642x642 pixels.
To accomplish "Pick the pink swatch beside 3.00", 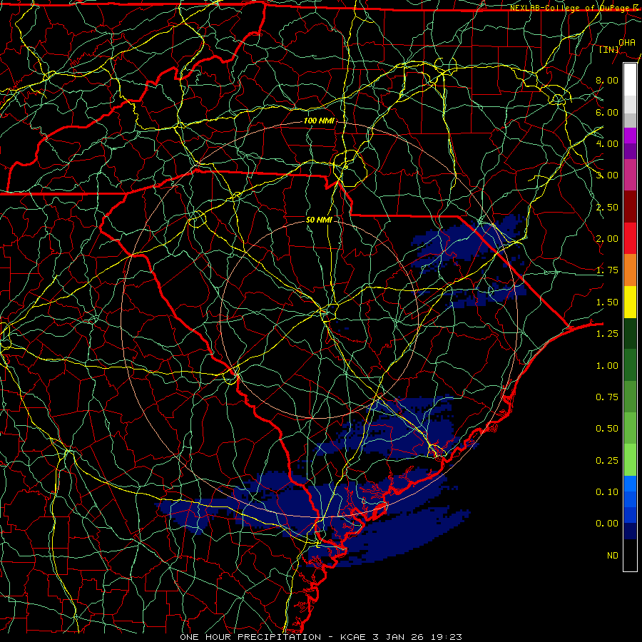I will click(630, 175).
